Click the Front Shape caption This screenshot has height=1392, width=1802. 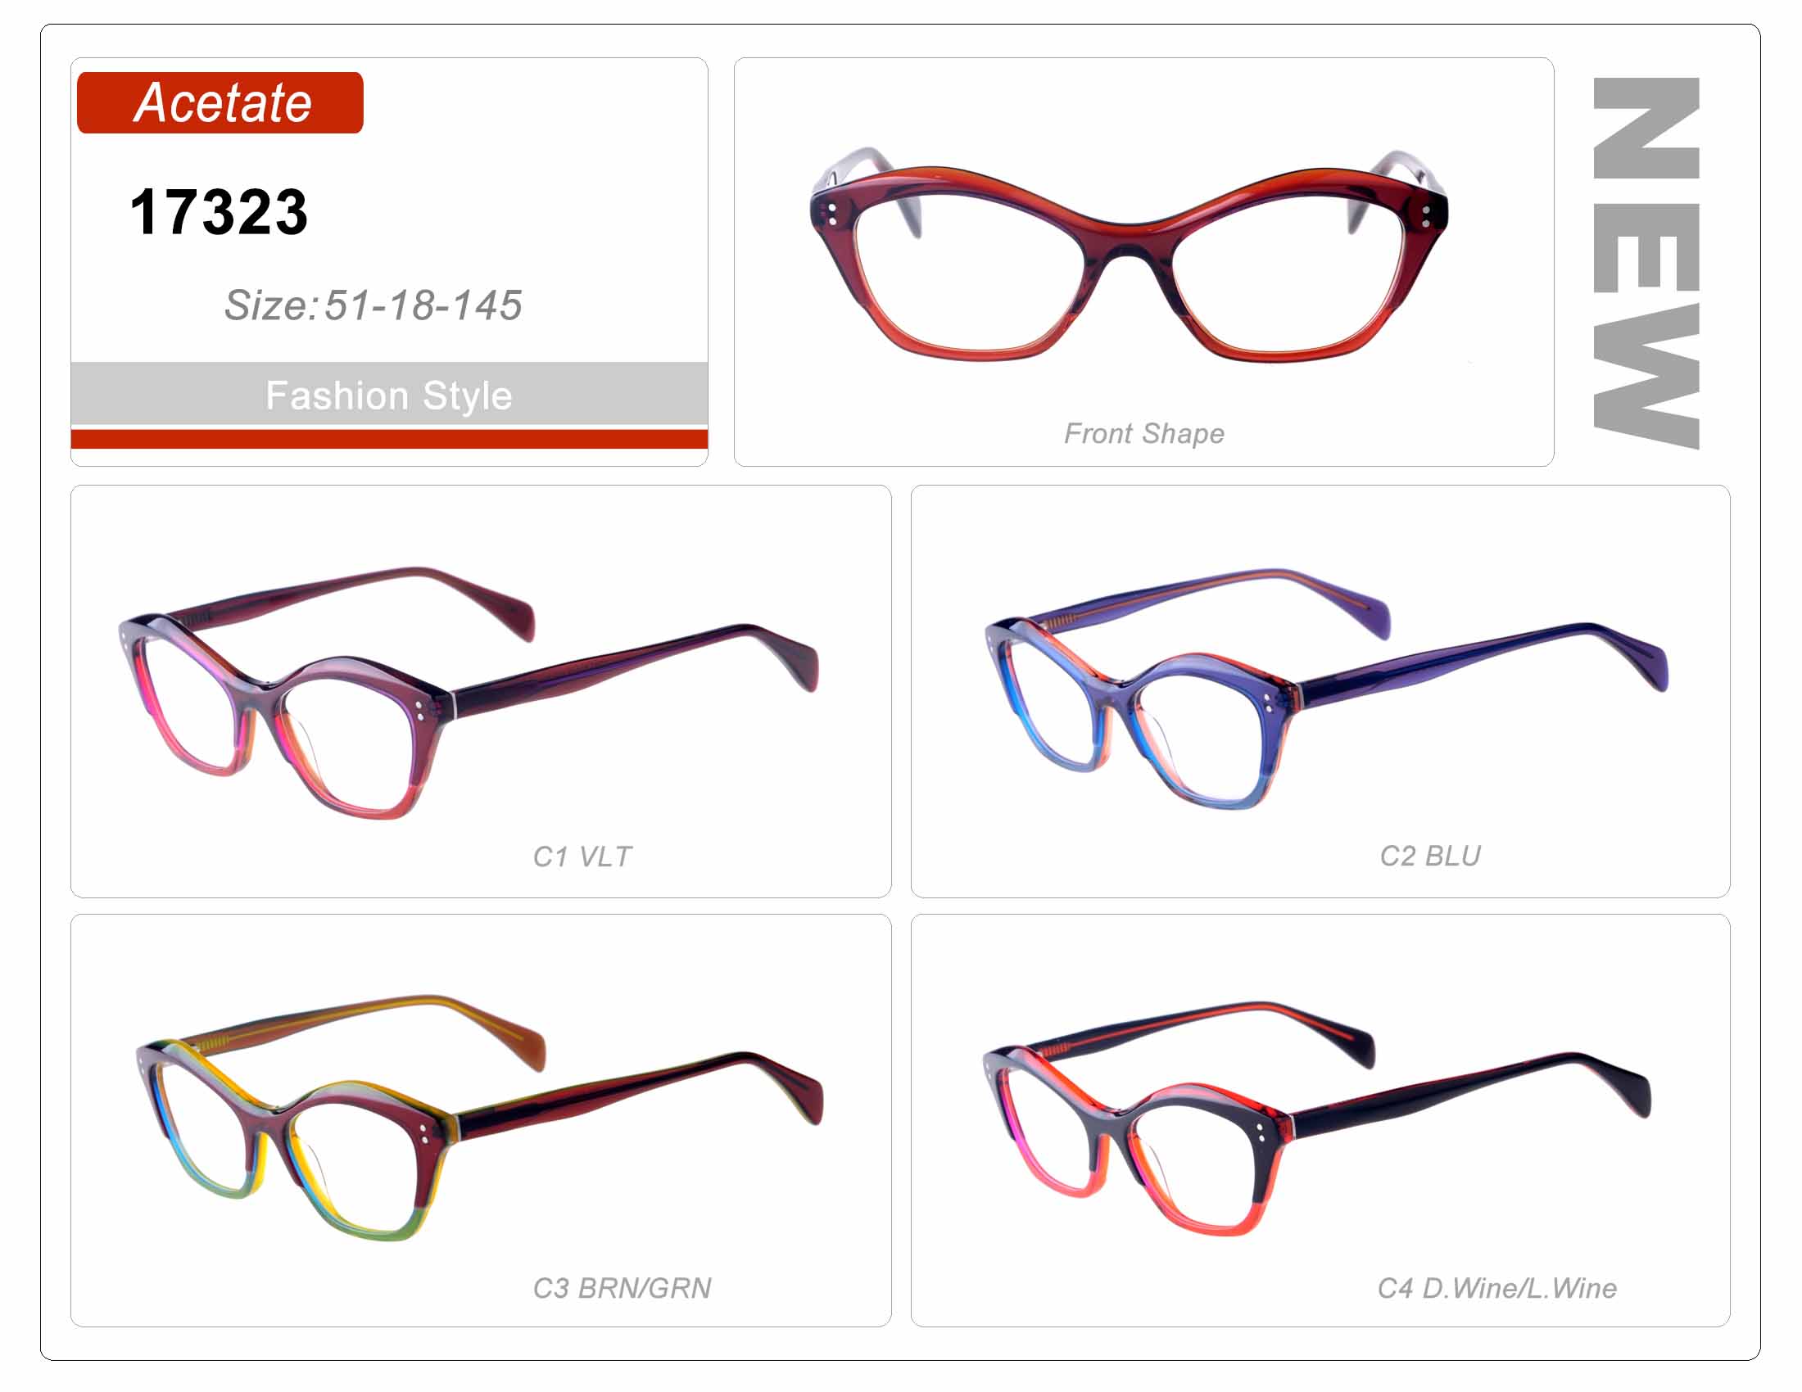[1143, 434]
